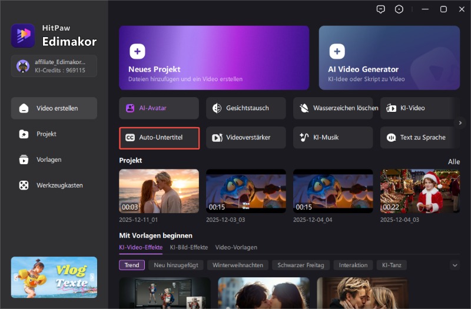Launch the Auto-Untertitel tool

pyautogui.click(x=159, y=138)
